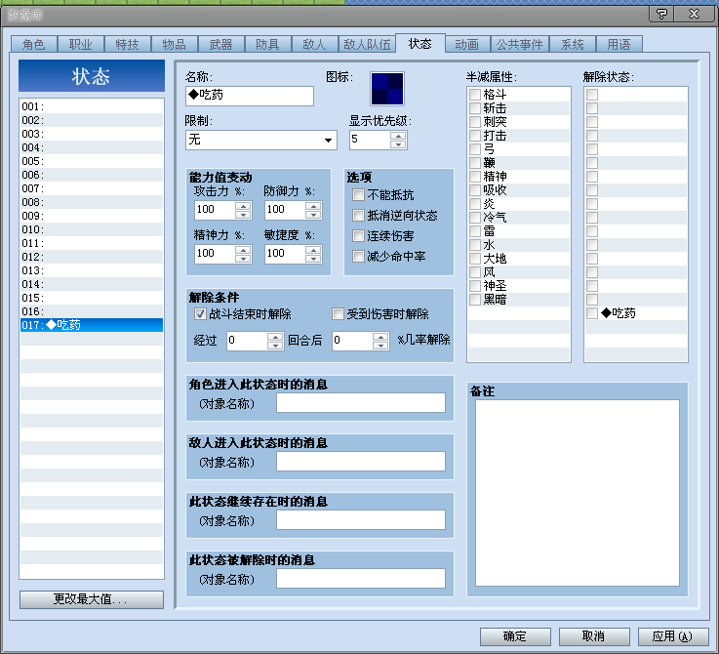
Task: Go to the 特技 tab
Action: coord(127,44)
